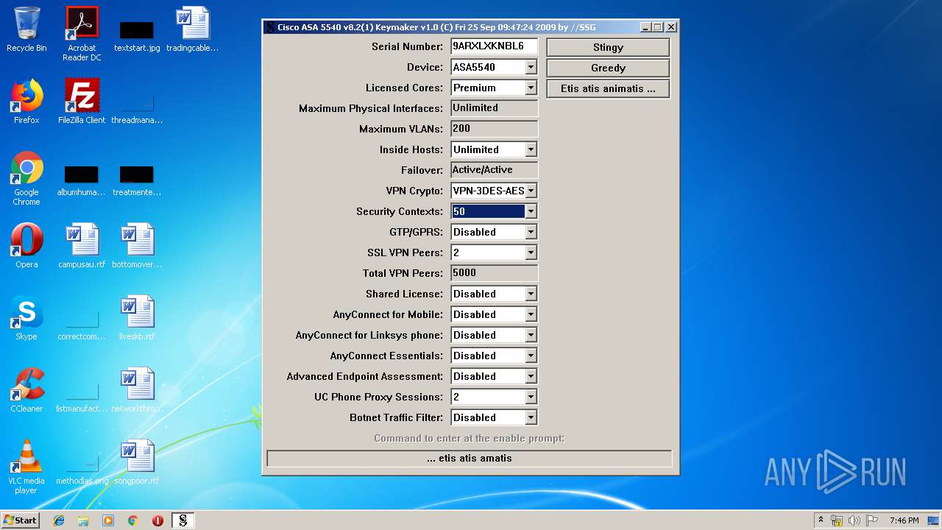The width and height of the screenshot is (942, 530).
Task: Open the Device dropdown
Action: [531, 67]
